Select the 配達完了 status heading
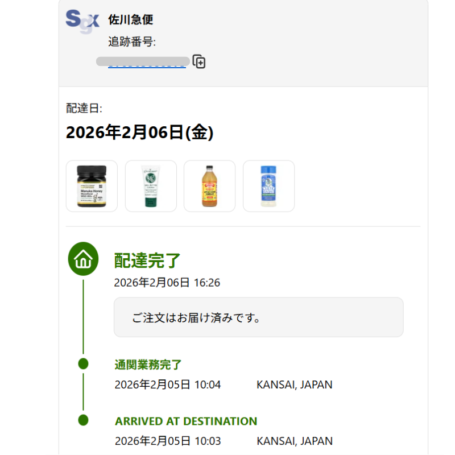The height and width of the screenshot is (455, 455). (147, 260)
